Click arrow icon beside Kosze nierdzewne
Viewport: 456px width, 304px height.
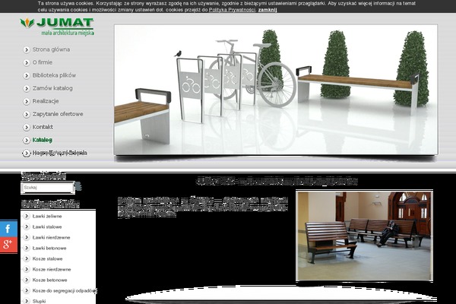(x=27, y=269)
